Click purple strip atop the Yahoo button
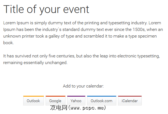The height and width of the screenshot is (114, 168). point(76,96)
